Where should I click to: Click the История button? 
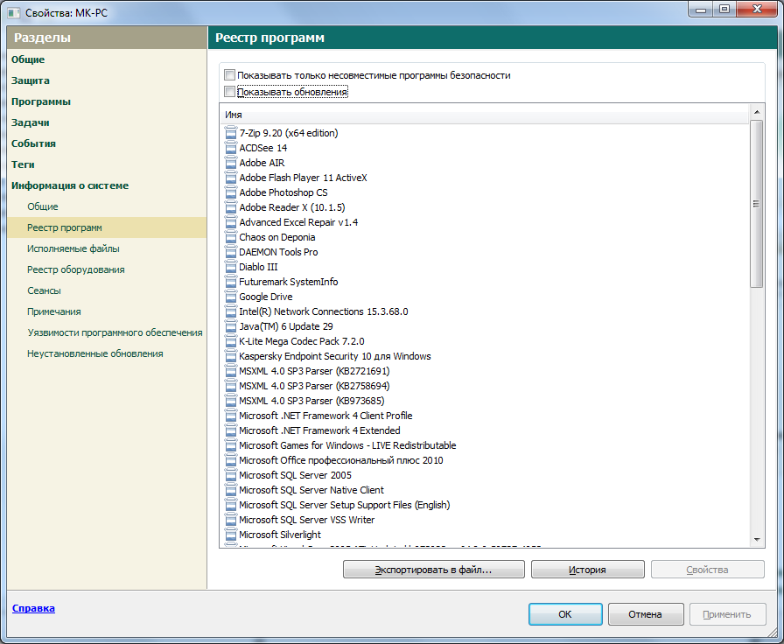point(587,570)
